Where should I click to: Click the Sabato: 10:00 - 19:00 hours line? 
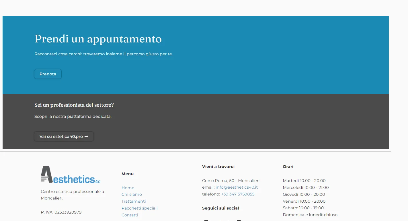tap(303, 208)
